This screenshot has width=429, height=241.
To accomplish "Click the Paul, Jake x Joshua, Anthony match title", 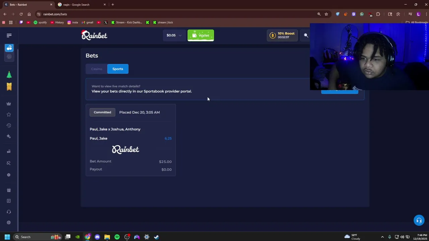I will point(115,129).
